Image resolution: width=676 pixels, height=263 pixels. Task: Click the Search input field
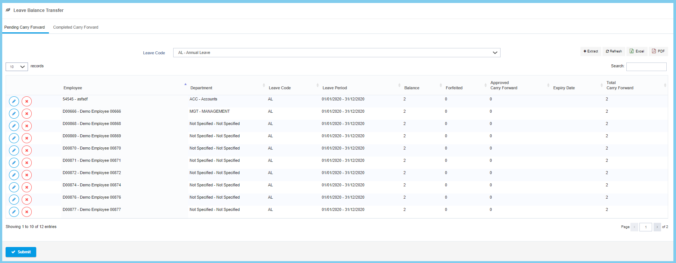[x=646, y=67]
